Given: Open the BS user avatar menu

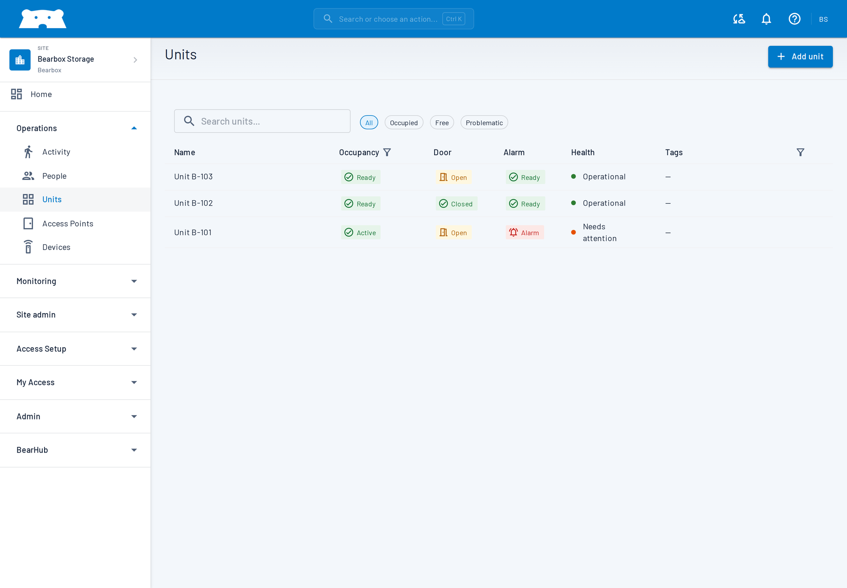Looking at the screenshot, I should pos(823,19).
